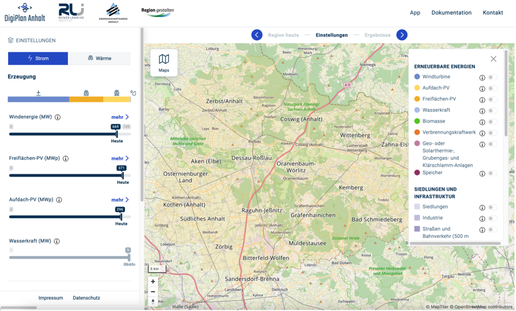Open mehr settings for Aufdach-PV
Viewport: 516px width, 311px height.
click(120, 199)
